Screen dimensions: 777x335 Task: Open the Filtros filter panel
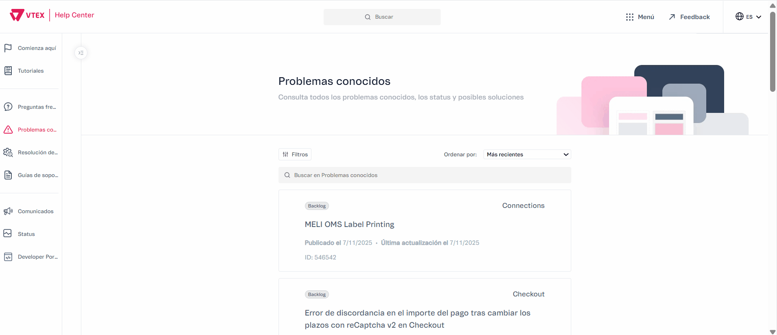click(295, 154)
